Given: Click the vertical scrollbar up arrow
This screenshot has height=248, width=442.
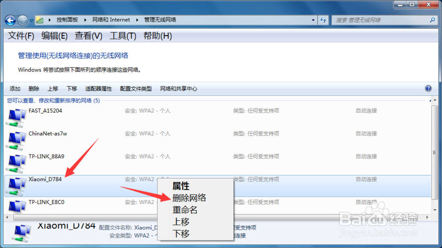Looking at the screenshot, I should click(434, 100).
